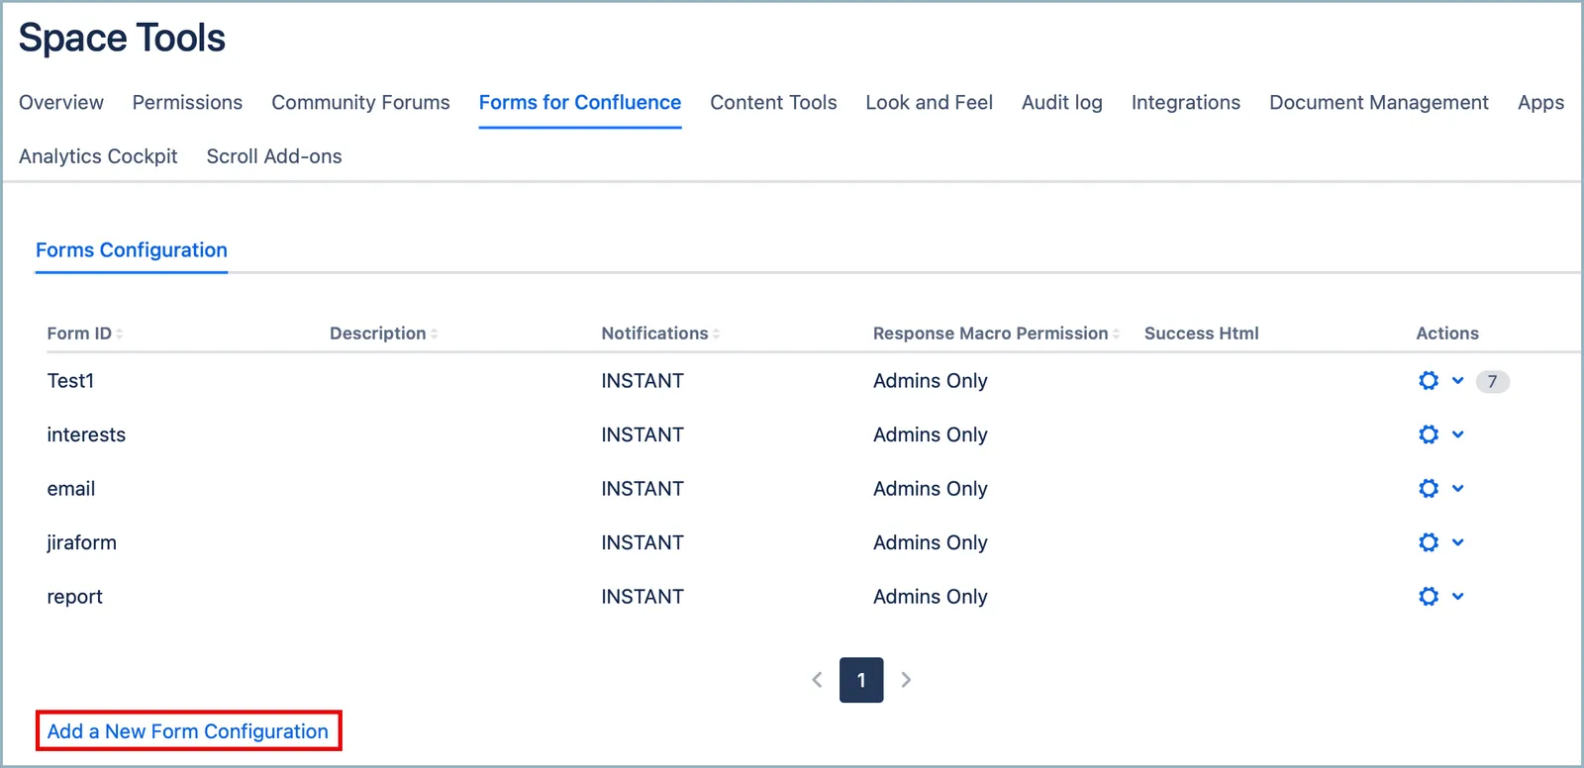Click Admins Only in the email row
Image resolution: width=1584 pixels, height=768 pixels.
(x=931, y=489)
